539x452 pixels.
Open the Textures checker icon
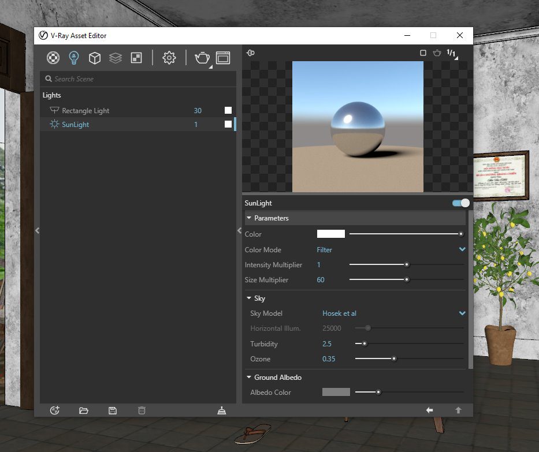pos(136,58)
